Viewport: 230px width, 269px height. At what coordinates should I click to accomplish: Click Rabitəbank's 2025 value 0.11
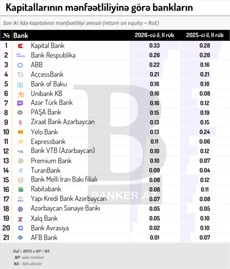pos(204,190)
